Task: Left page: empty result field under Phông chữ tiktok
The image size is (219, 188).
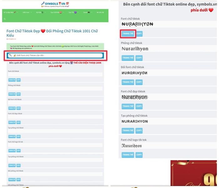Action: 55,89
